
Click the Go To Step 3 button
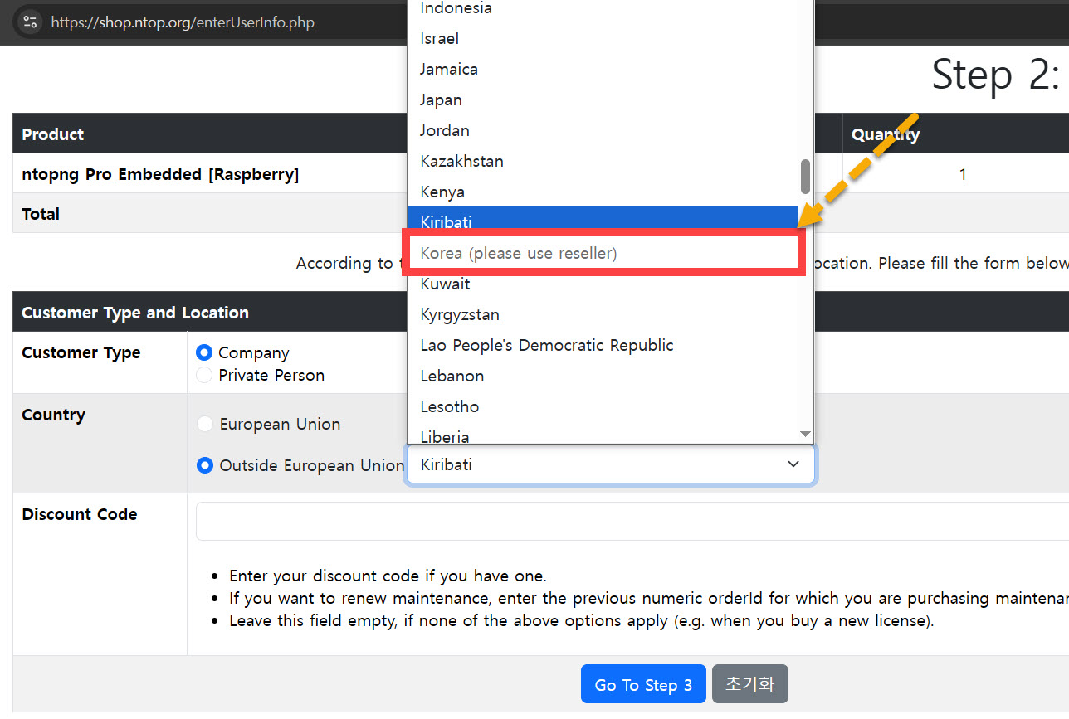point(643,684)
